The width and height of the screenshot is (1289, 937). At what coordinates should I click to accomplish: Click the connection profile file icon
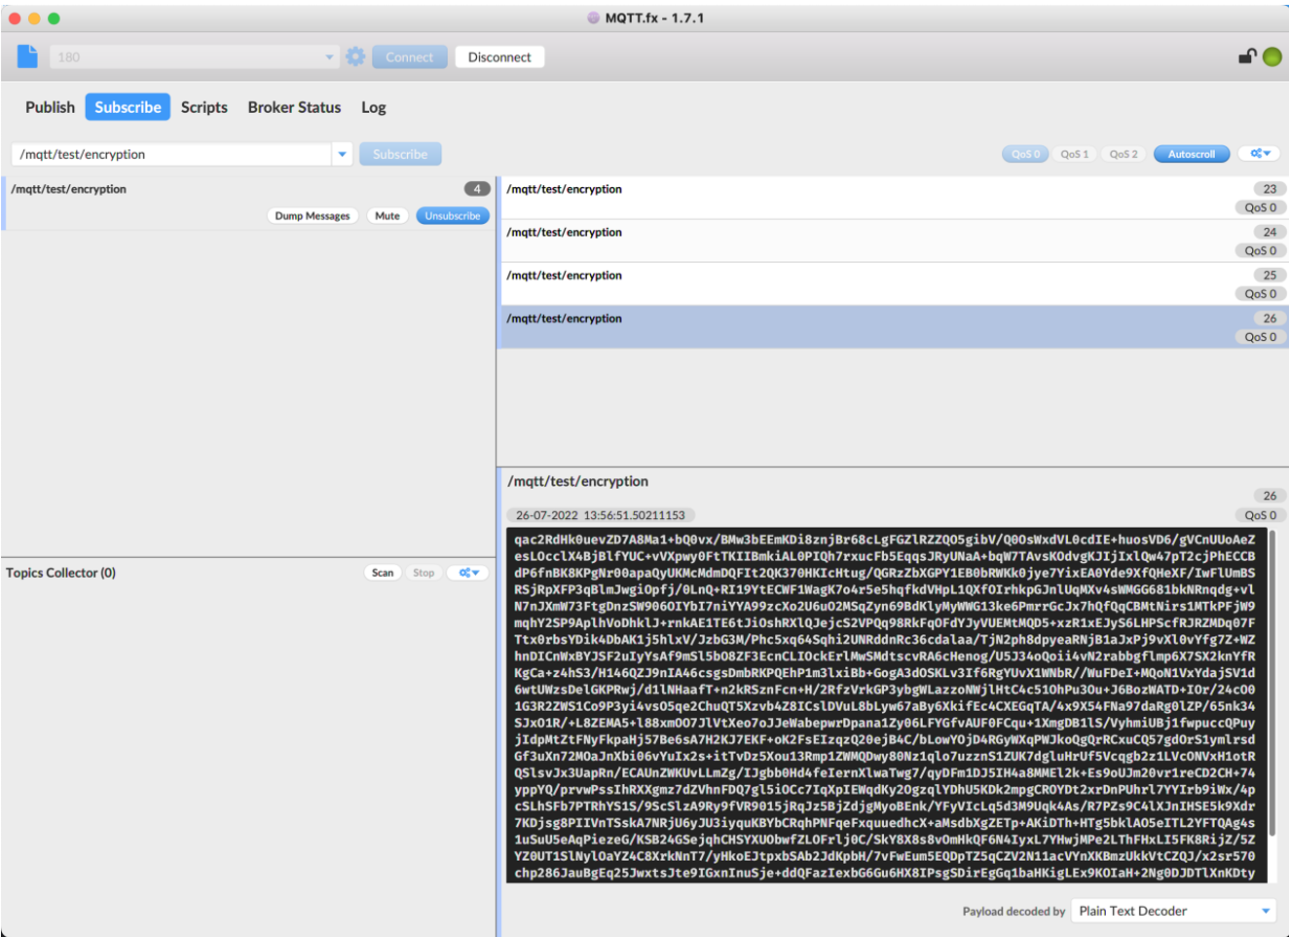27,56
